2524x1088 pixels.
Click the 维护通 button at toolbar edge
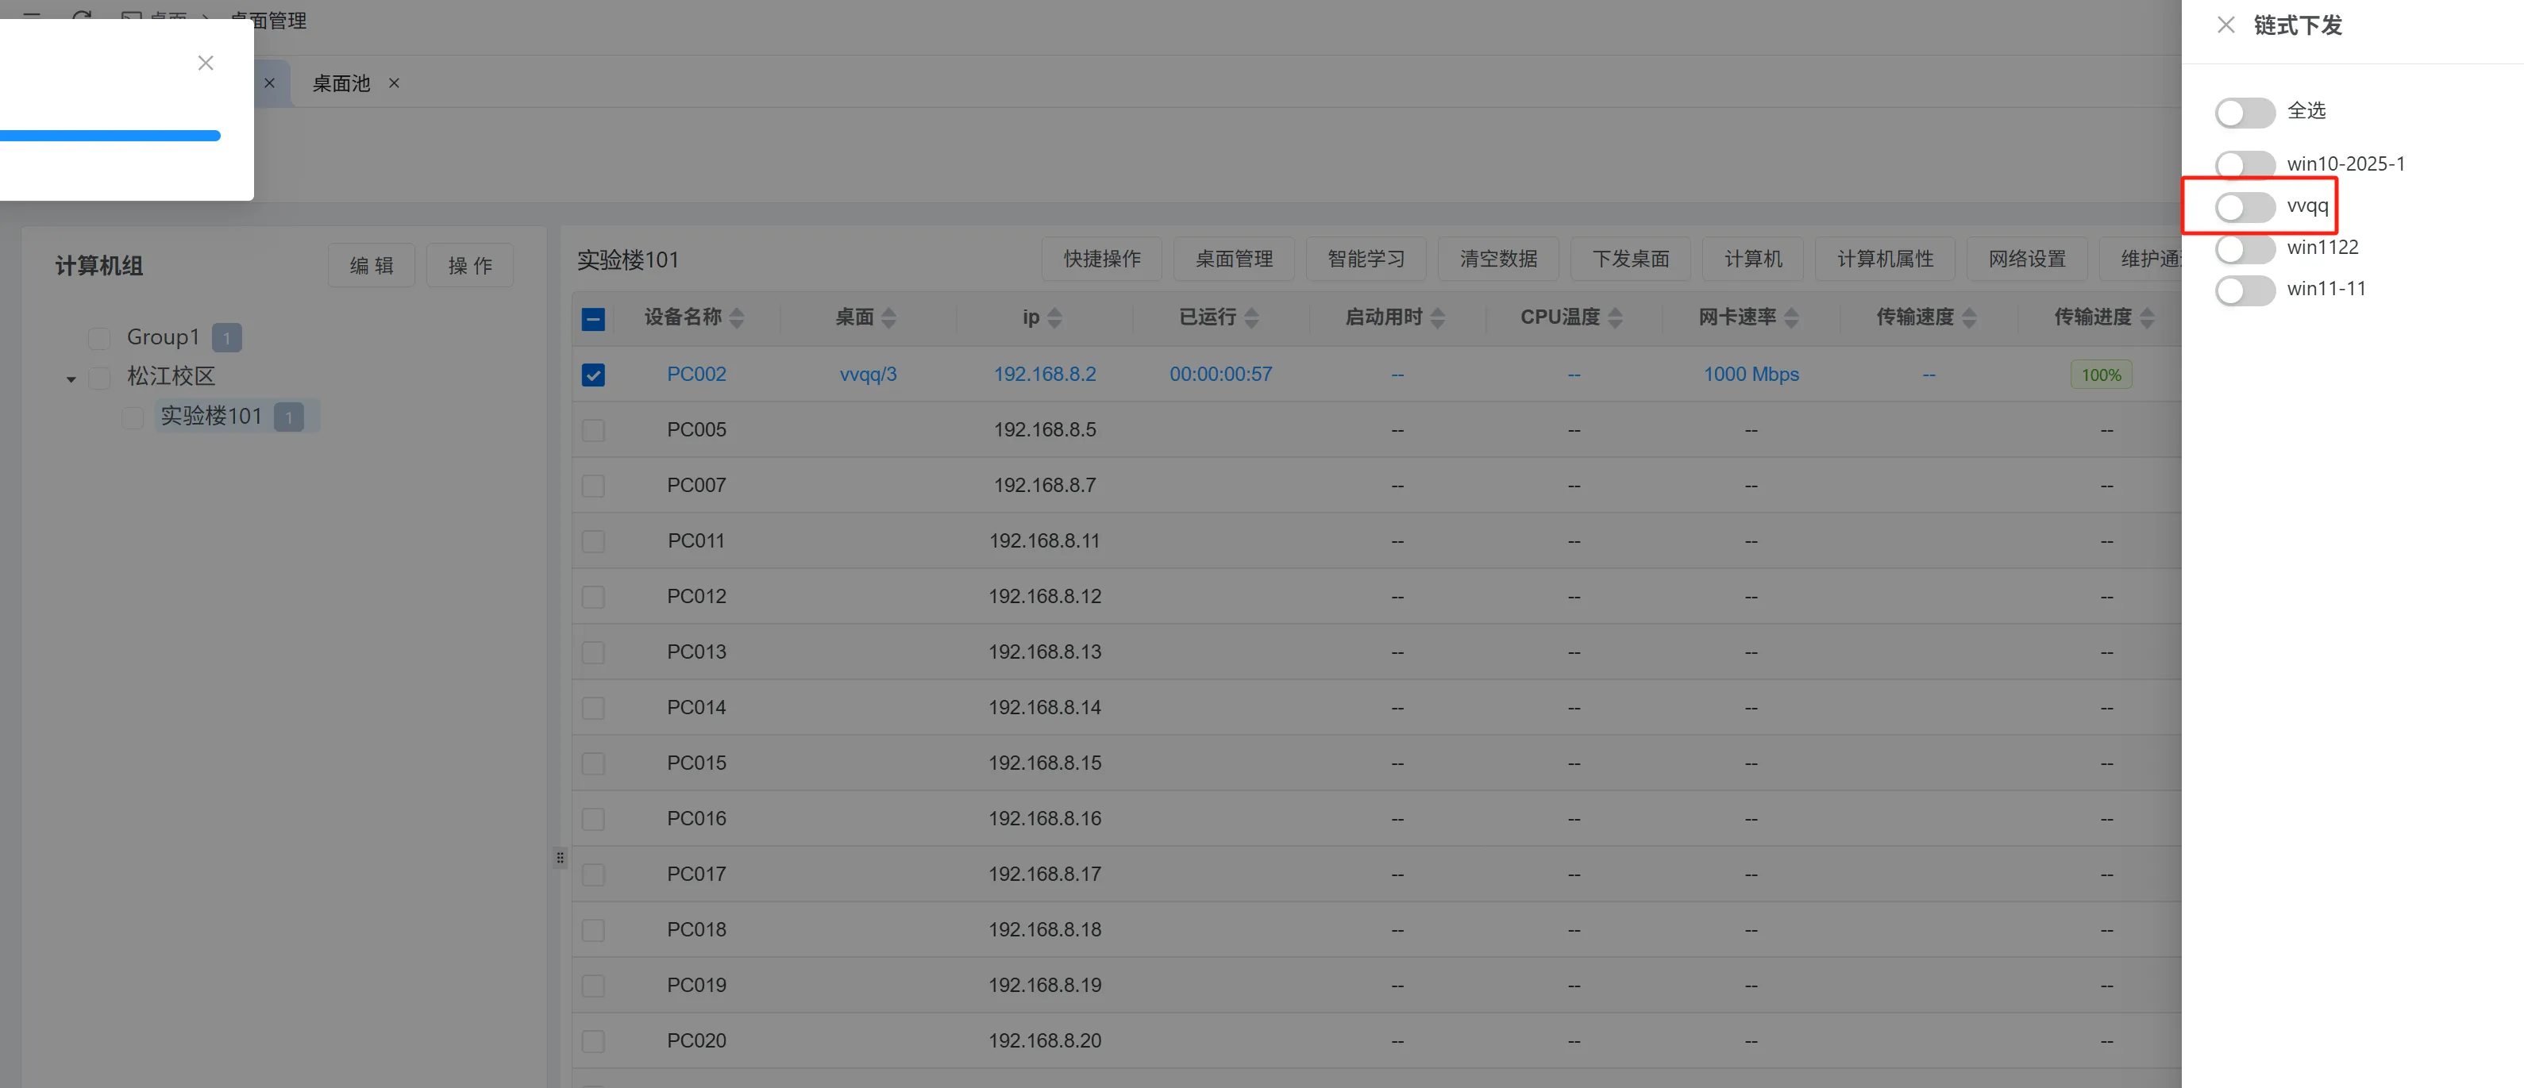(2142, 259)
